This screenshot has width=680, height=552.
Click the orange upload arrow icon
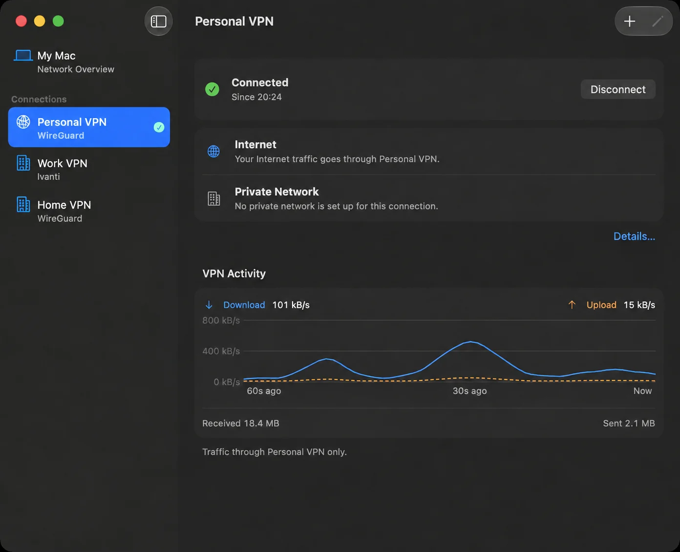pyautogui.click(x=572, y=305)
